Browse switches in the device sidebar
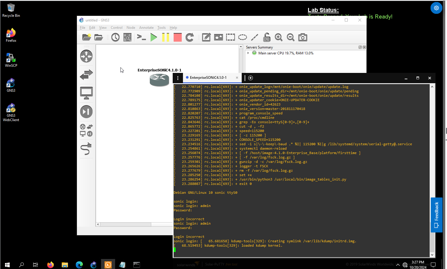447x269 pixels. 86,75
